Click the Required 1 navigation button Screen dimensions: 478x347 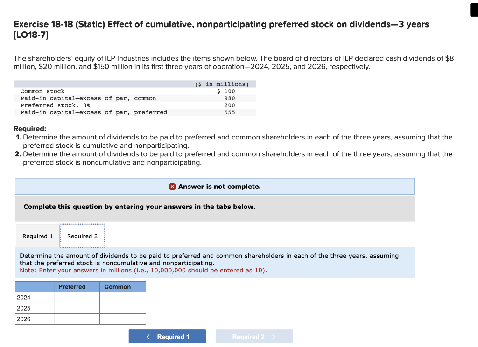167,336
